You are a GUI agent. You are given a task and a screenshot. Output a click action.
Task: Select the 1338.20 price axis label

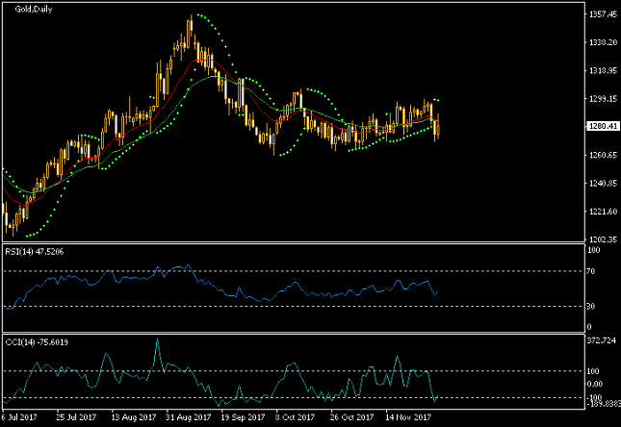coord(603,42)
